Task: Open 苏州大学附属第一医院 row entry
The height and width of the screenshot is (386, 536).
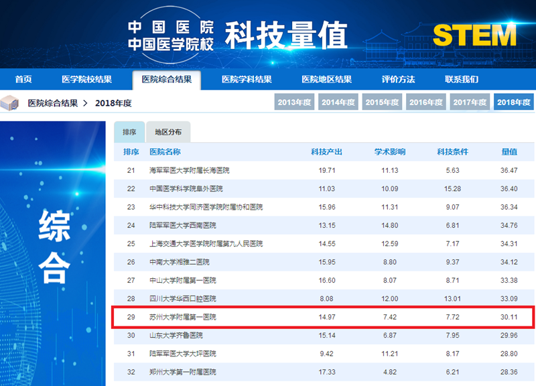Action: click(x=183, y=316)
